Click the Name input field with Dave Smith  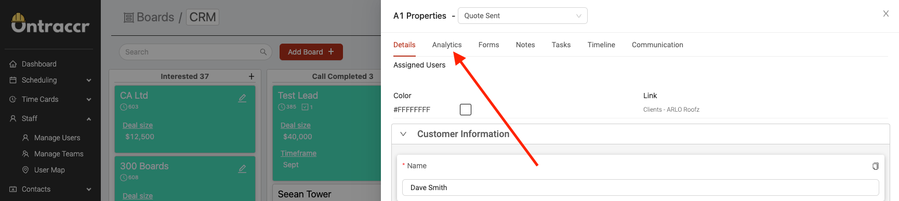[x=641, y=187]
